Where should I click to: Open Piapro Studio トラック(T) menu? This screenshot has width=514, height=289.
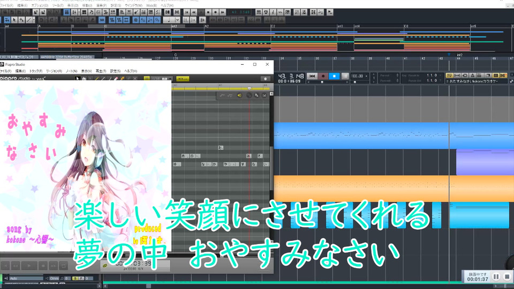pyautogui.click(x=35, y=71)
